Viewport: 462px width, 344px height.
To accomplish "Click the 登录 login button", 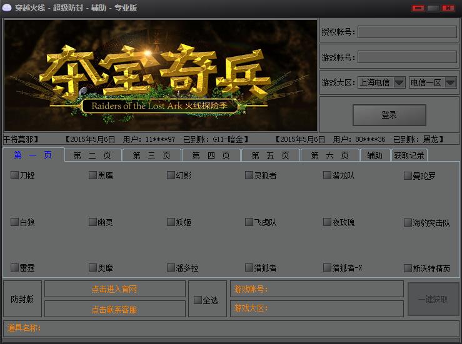I will point(389,115).
